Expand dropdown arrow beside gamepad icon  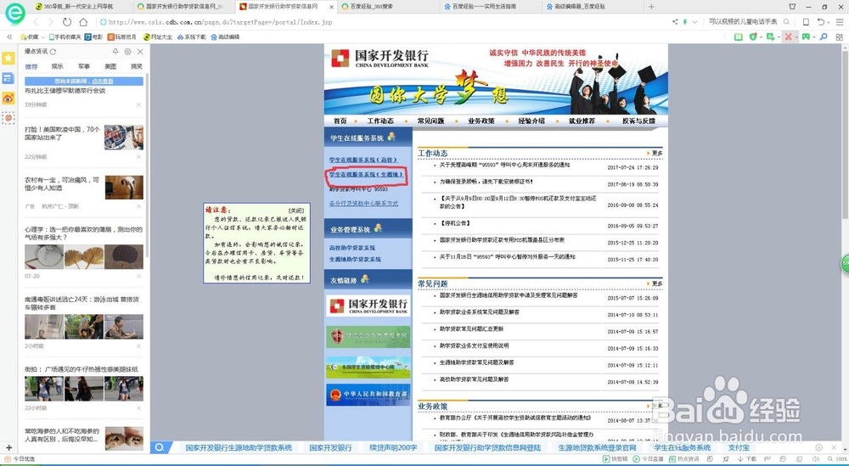pos(814,37)
